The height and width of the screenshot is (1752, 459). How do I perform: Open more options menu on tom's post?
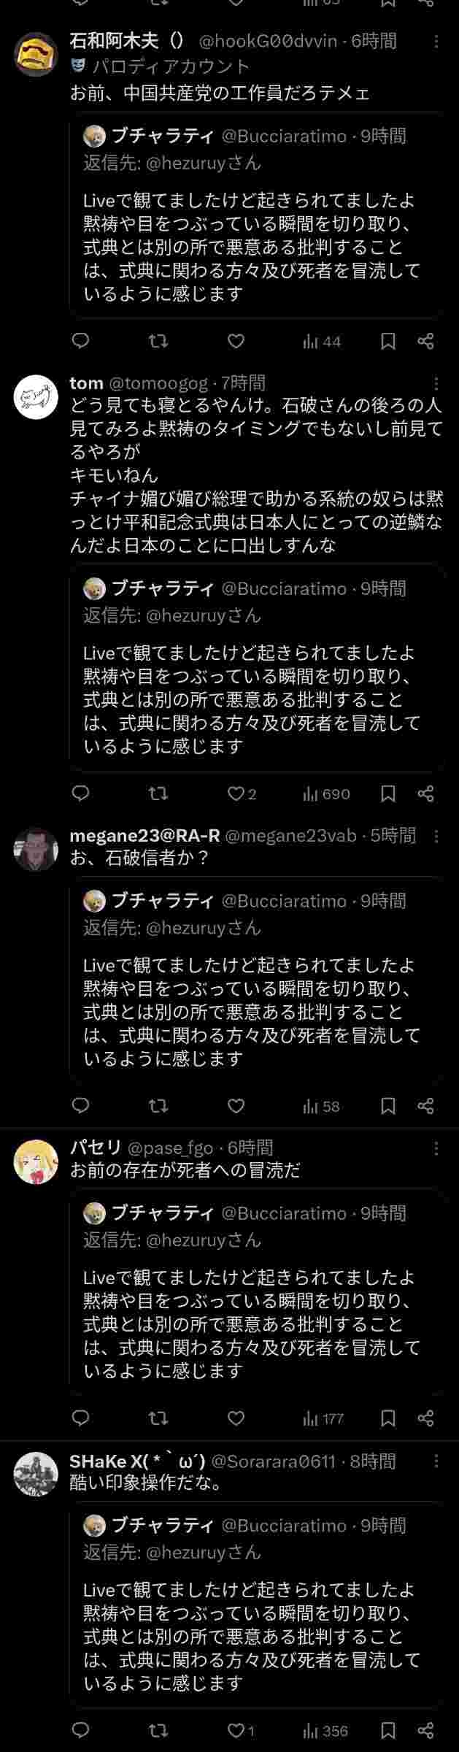[x=436, y=383]
